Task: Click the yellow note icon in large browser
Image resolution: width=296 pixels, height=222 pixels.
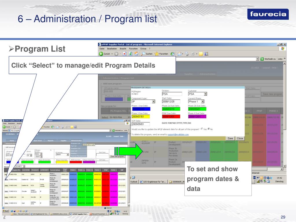Action: 201,54
